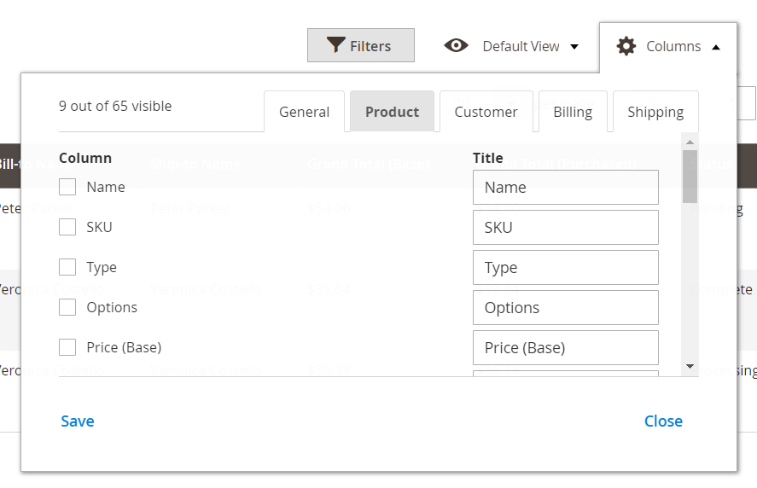Edit the SKU title field

pos(565,227)
